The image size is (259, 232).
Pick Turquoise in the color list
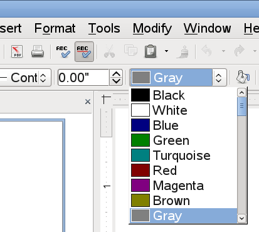pos(184,156)
